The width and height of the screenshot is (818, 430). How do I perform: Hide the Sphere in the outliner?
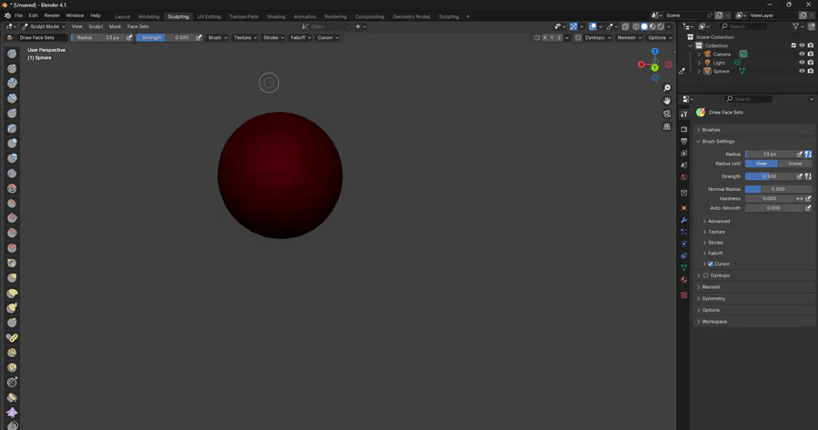tap(802, 71)
